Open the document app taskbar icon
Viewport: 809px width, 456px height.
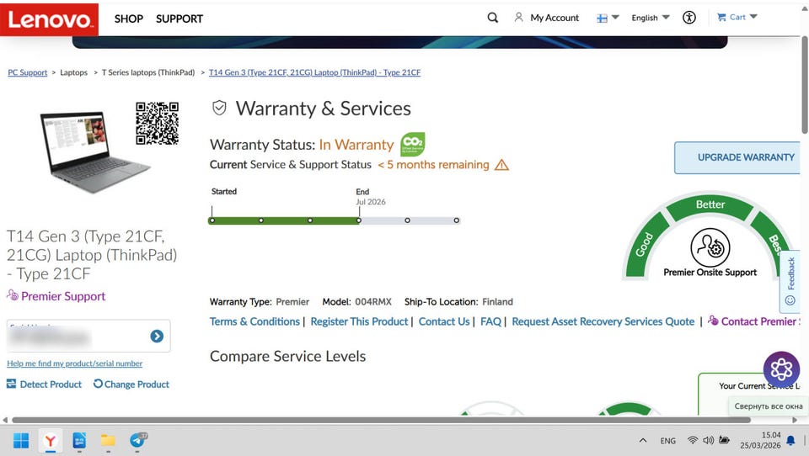(79, 441)
